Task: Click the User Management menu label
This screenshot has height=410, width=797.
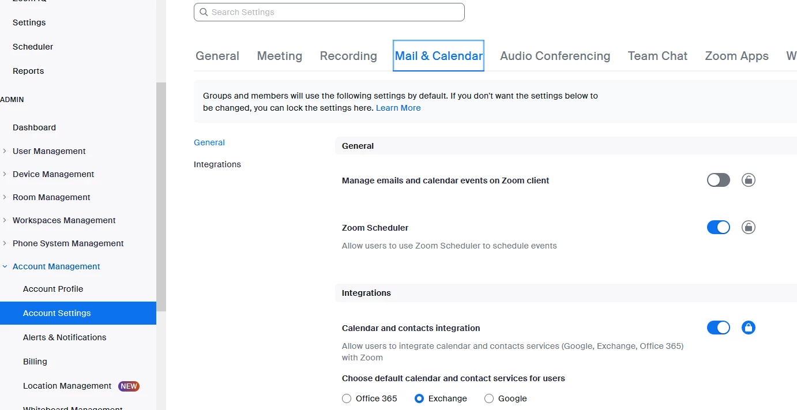Action: [x=49, y=151]
